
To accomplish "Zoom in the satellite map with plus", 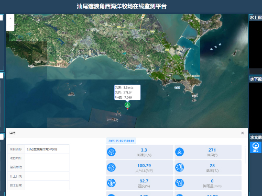I will click(x=10, y=18).
